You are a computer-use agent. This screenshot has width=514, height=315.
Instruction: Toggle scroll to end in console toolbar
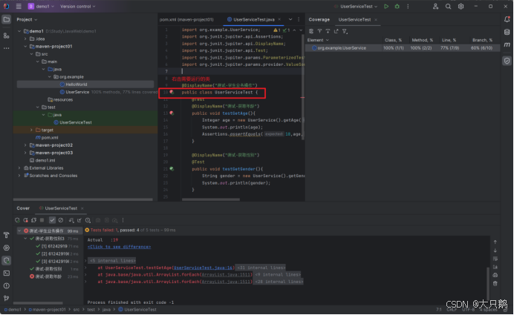tap(495, 267)
